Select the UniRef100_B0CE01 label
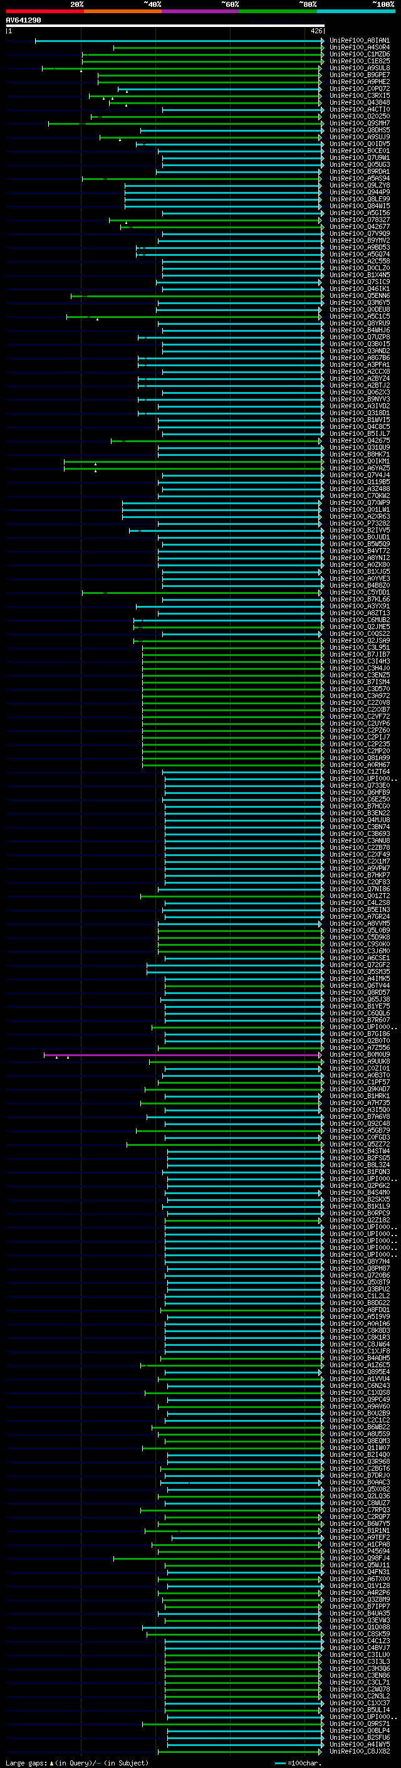 (360, 151)
